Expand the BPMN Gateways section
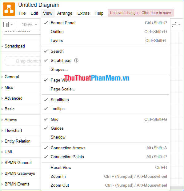The width and height of the screenshot is (184, 191). pos(21,173)
